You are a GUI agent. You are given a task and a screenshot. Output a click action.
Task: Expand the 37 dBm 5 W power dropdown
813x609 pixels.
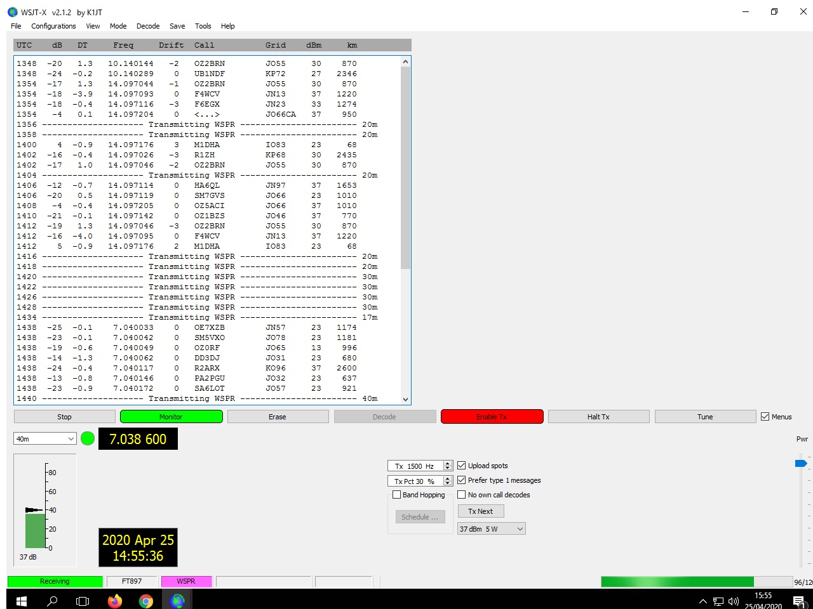click(492, 529)
